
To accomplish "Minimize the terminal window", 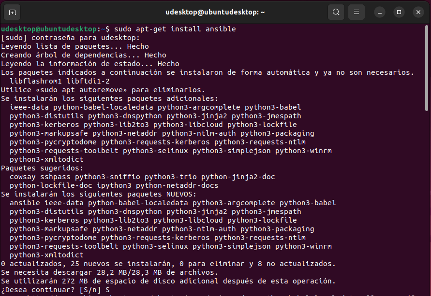I will coord(381,12).
